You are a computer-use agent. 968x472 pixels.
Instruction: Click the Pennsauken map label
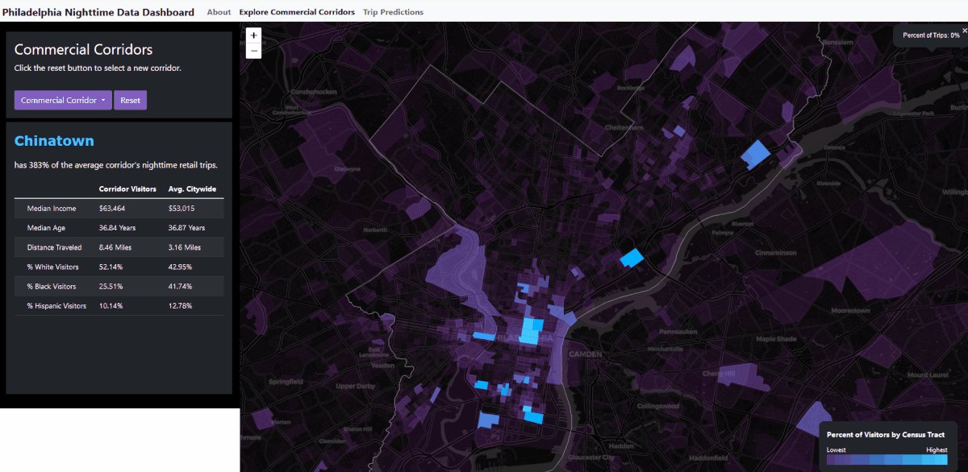point(678,332)
